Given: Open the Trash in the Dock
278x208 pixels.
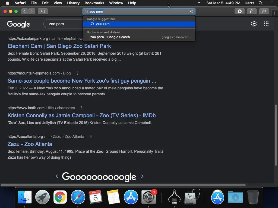Looking at the screenshot, I should (253, 197).
